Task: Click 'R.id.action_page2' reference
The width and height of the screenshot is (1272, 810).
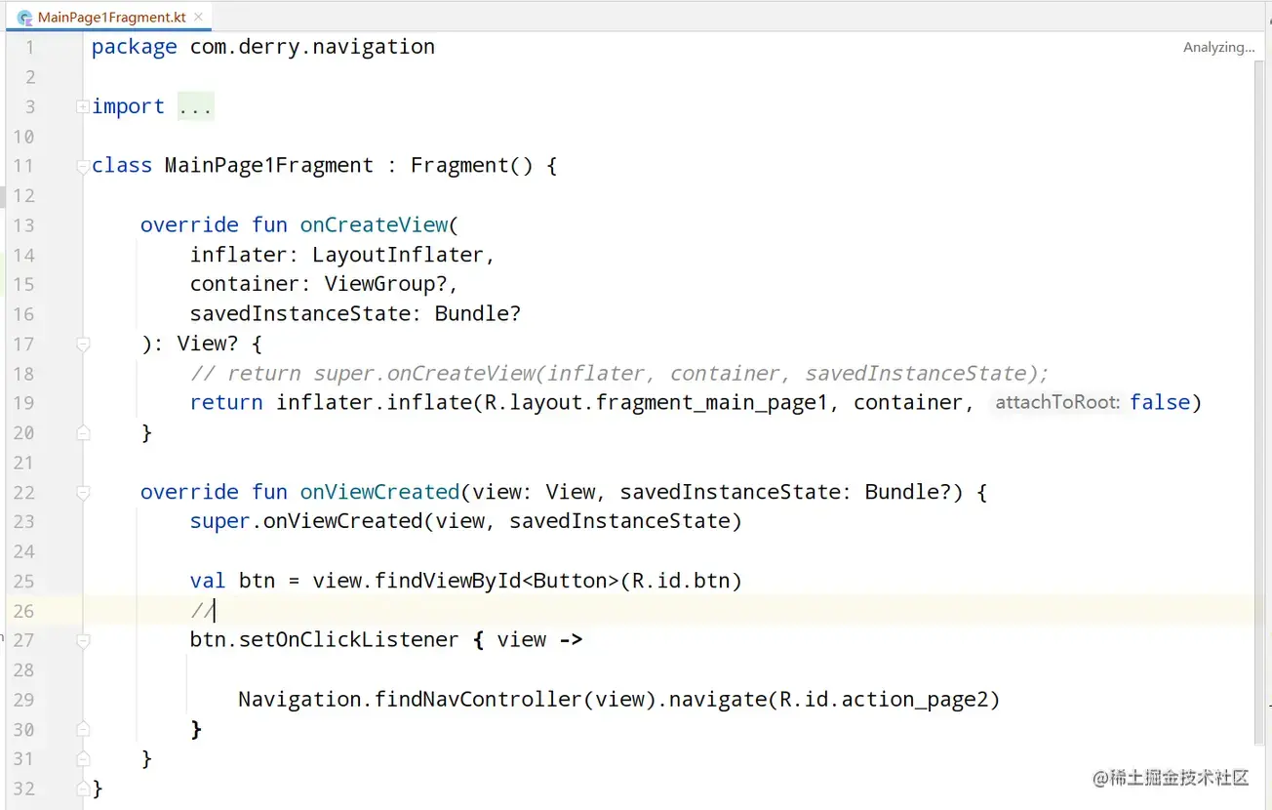Action: pyautogui.click(x=884, y=700)
